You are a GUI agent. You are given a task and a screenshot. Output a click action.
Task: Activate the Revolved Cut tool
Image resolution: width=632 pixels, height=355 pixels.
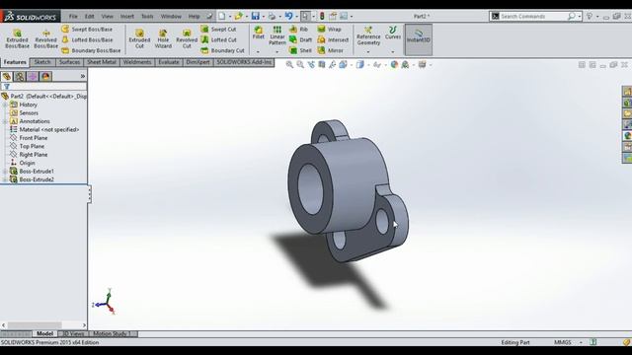point(187,39)
